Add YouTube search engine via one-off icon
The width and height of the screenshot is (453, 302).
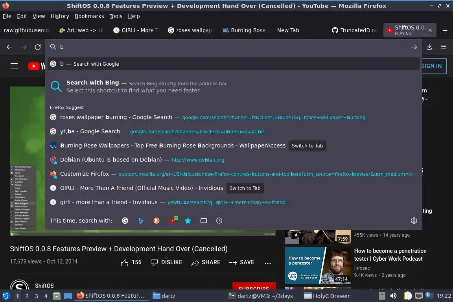(173, 220)
